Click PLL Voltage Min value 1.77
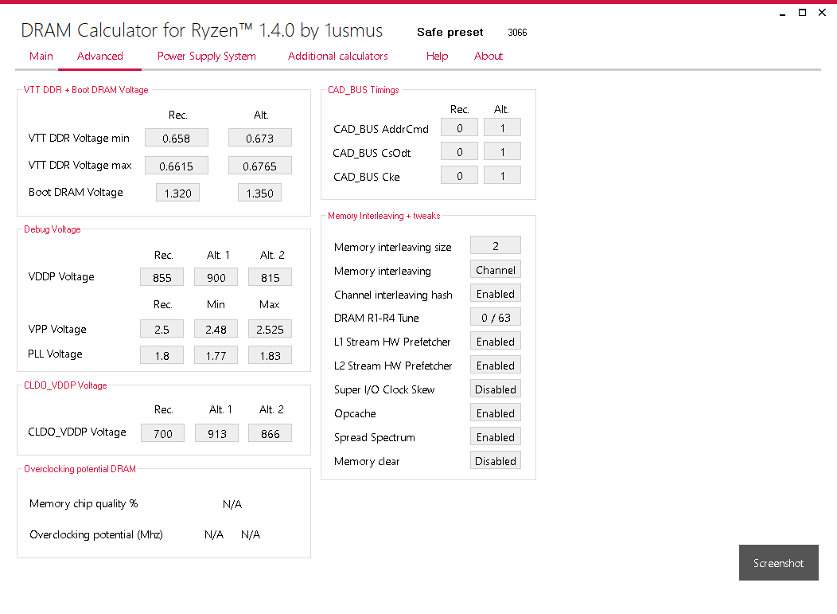 (216, 355)
